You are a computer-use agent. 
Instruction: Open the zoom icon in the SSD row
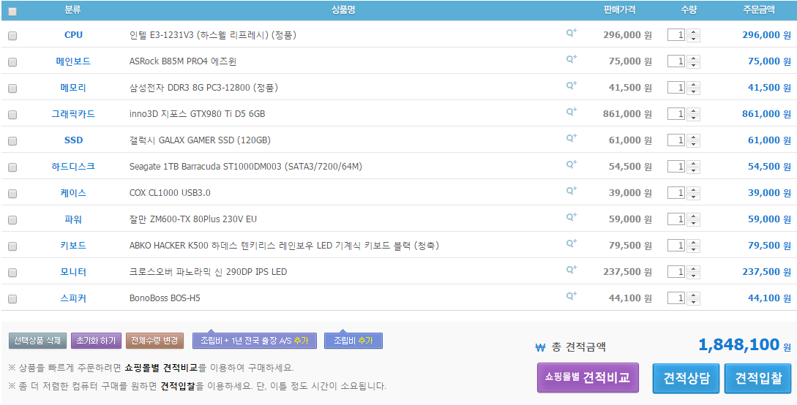(572, 139)
